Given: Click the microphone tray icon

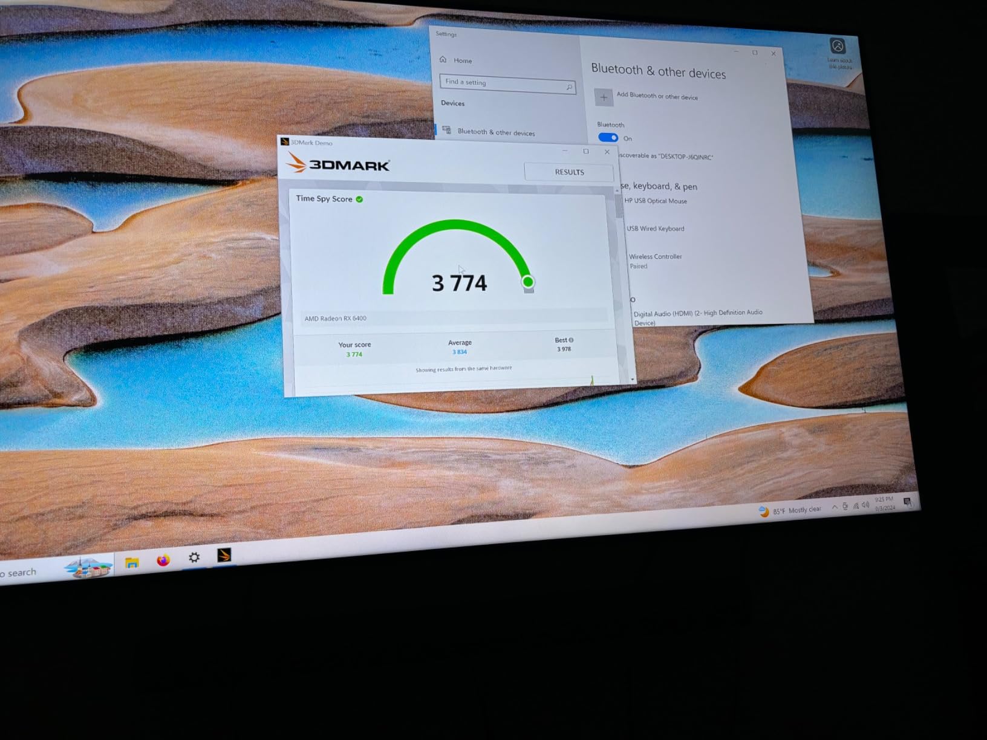Looking at the screenshot, I should tap(845, 506).
